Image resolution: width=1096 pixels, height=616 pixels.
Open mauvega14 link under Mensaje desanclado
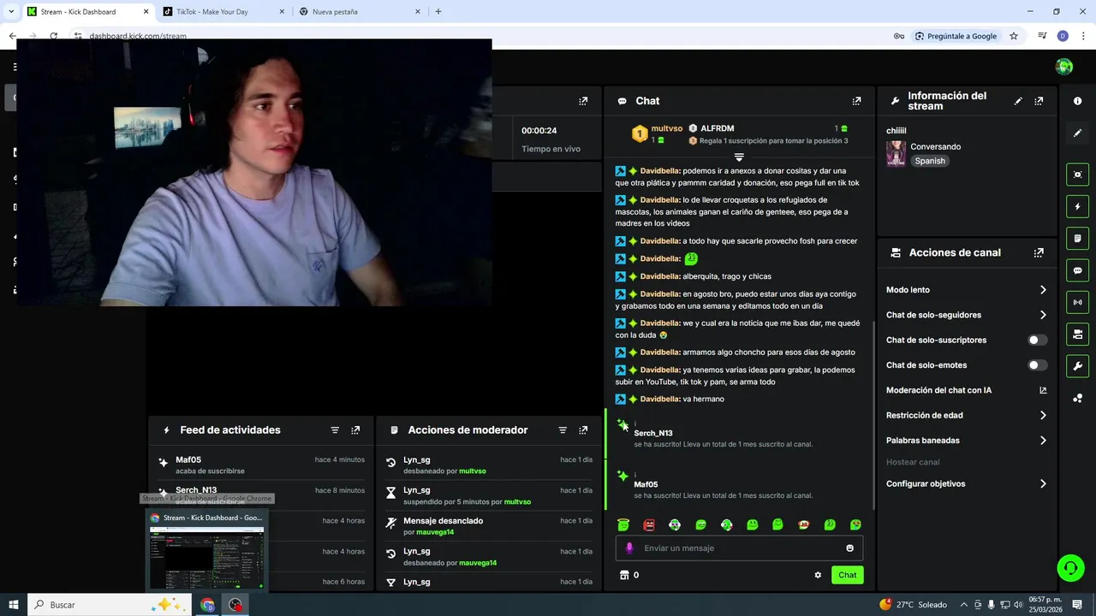435,532
